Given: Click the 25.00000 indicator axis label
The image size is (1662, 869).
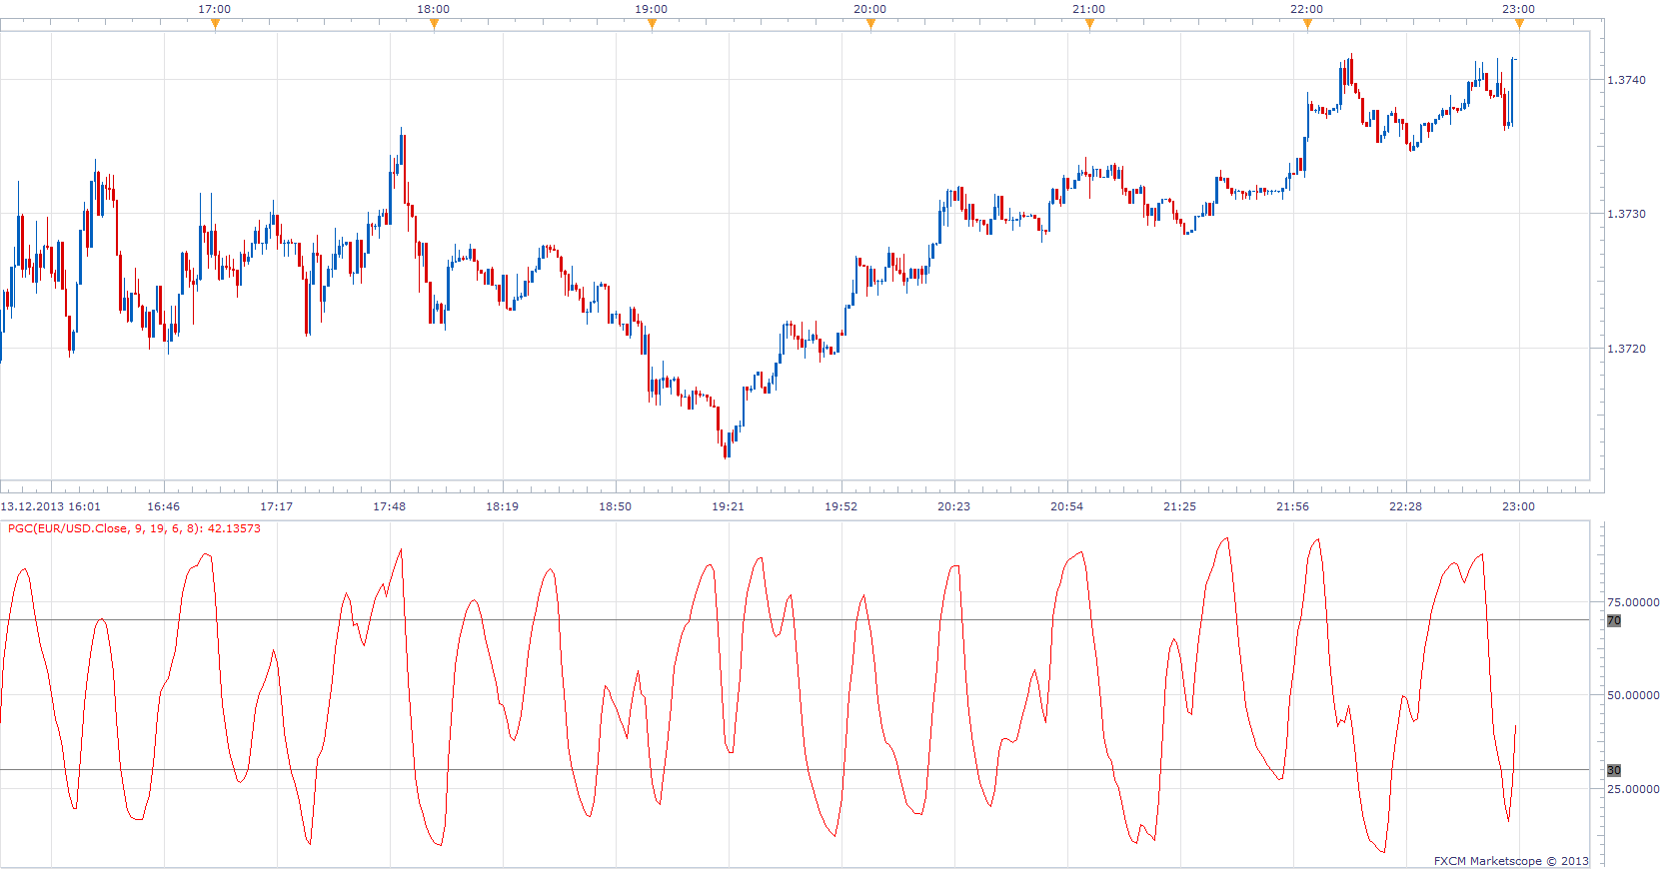Looking at the screenshot, I should point(1633,789).
